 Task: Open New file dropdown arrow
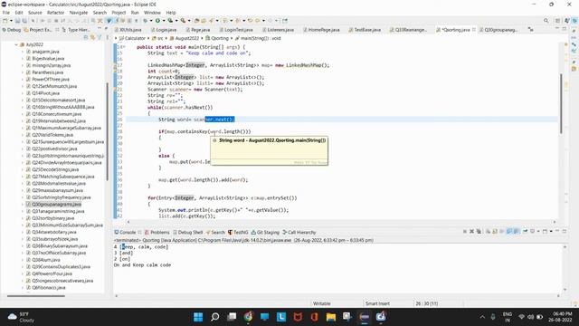coord(11,21)
